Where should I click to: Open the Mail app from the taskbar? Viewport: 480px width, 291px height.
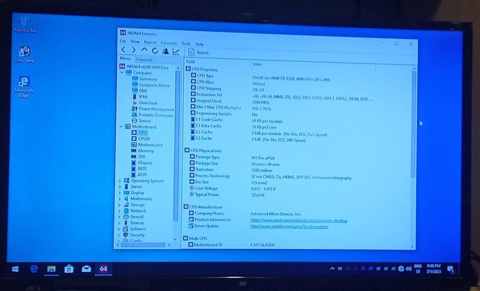[86, 269]
